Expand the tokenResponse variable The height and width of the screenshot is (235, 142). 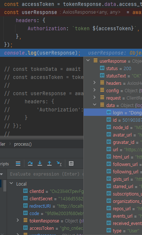click(18, 220)
